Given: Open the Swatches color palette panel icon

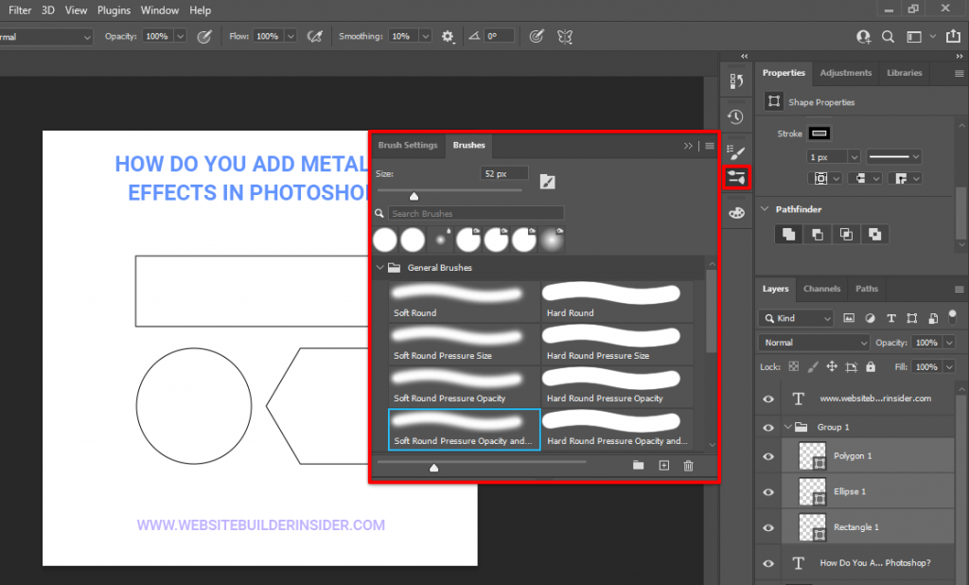Looking at the screenshot, I should [x=737, y=212].
